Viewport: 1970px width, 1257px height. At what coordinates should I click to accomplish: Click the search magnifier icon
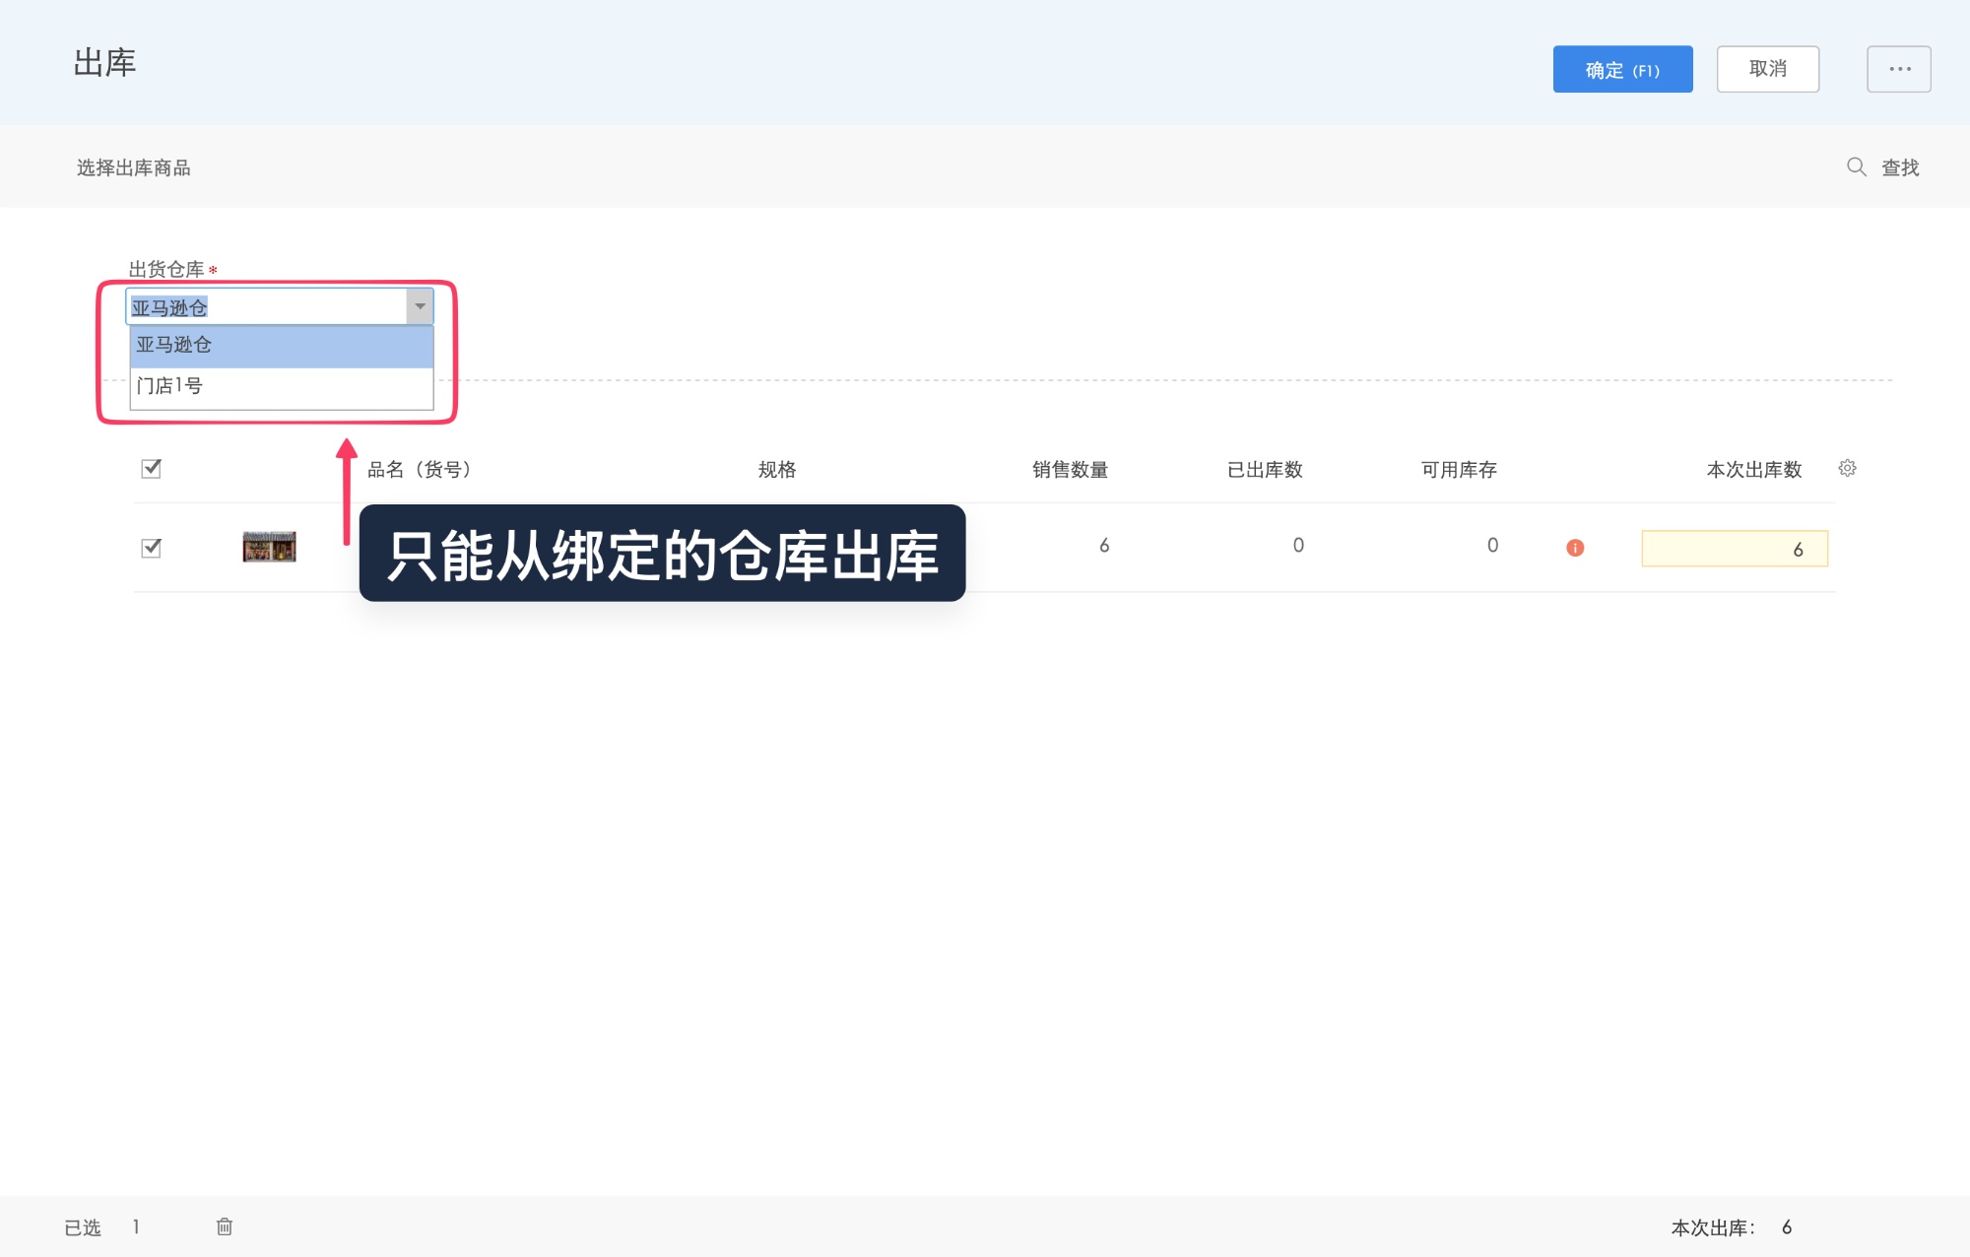(x=1856, y=167)
